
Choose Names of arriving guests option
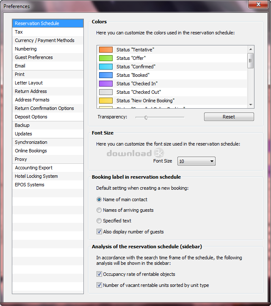(x=99, y=210)
